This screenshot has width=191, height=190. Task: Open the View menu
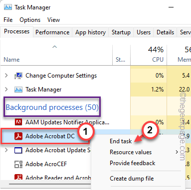pos(53,20)
